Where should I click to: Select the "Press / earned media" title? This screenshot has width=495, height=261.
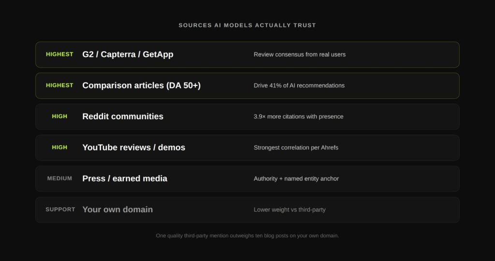[x=125, y=179]
